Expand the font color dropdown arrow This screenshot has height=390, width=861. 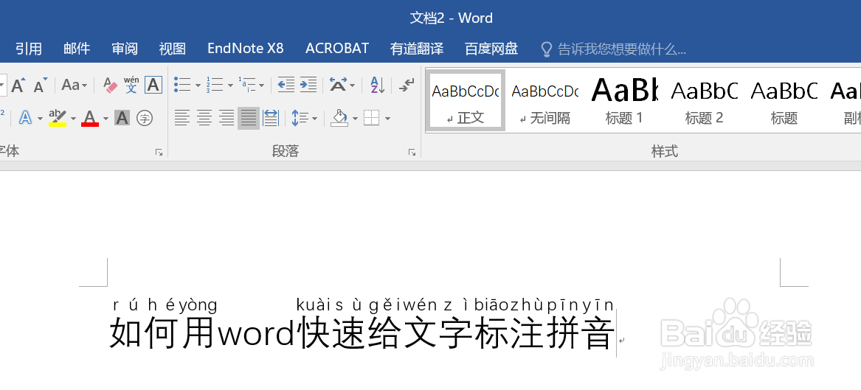pos(106,118)
